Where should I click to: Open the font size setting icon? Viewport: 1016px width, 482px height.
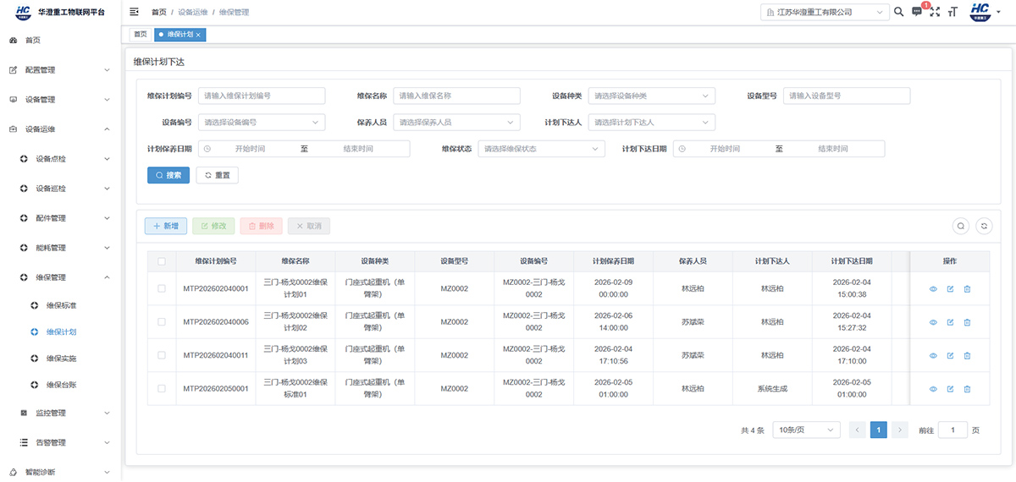click(953, 12)
